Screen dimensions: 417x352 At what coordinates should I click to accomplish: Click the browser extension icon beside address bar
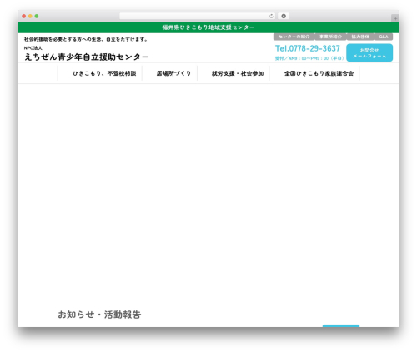click(x=284, y=16)
